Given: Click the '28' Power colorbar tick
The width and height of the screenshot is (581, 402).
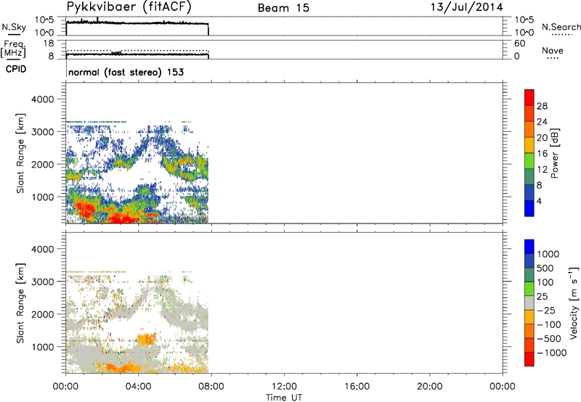Looking at the screenshot, I should tap(542, 106).
